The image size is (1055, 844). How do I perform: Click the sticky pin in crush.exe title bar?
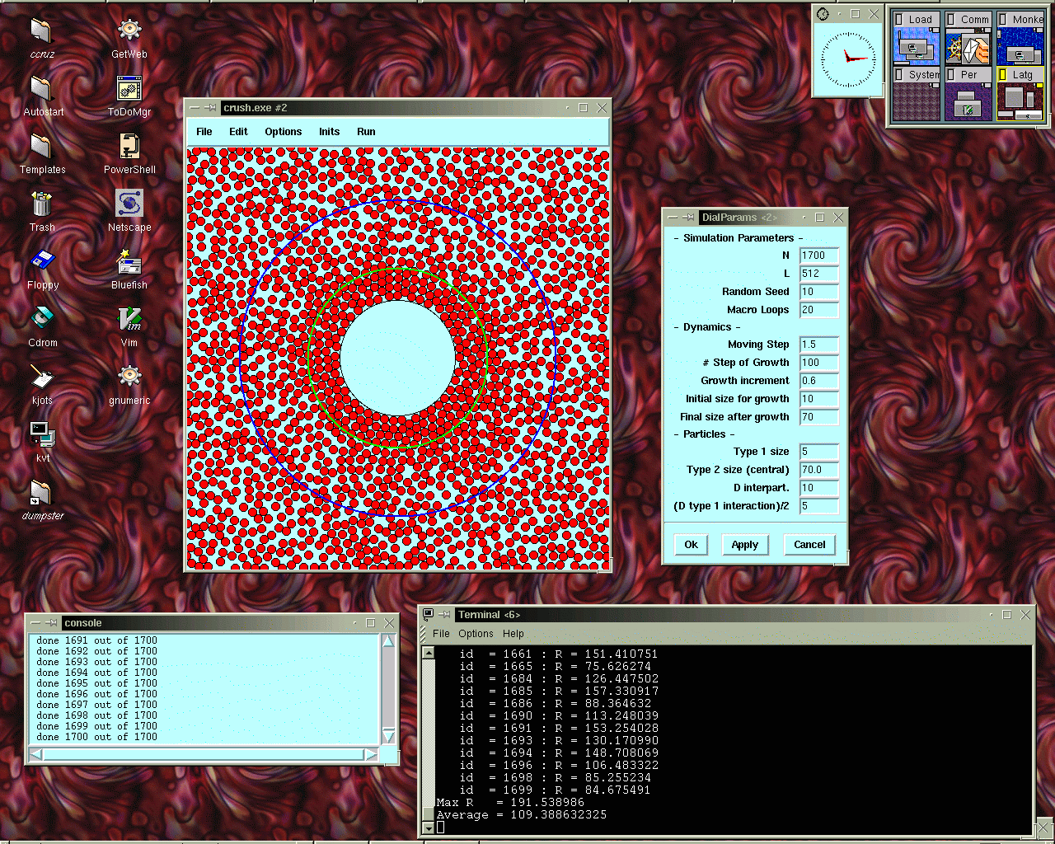click(x=210, y=108)
